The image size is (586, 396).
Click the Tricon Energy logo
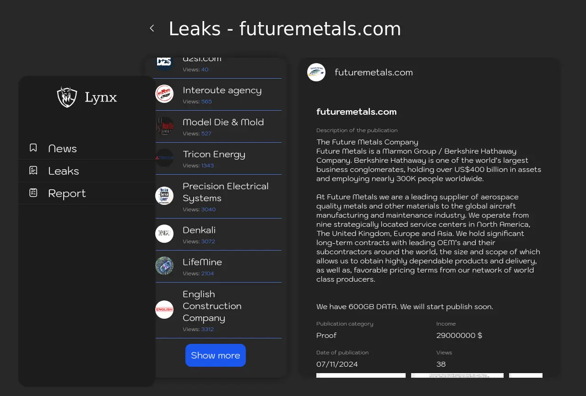pos(164,158)
